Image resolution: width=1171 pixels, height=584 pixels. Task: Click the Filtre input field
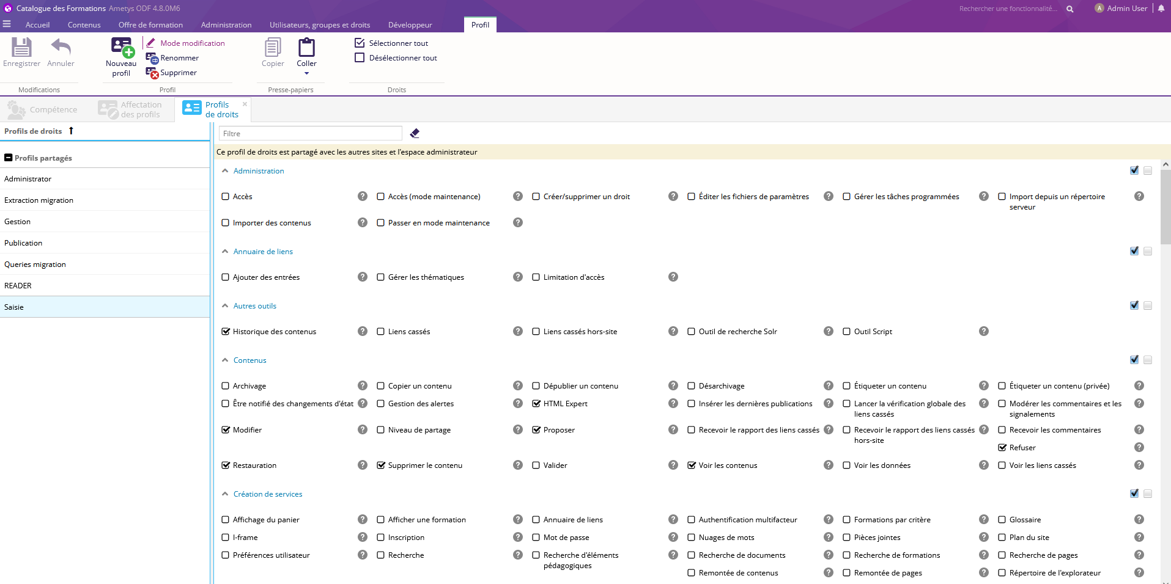tap(310, 134)
